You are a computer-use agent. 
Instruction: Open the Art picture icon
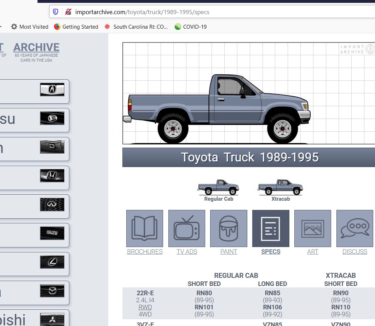pos(313,228)
